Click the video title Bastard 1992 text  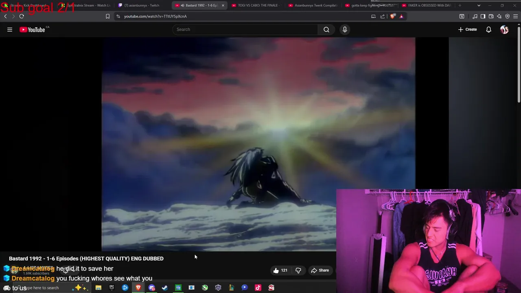pos(86,258)
